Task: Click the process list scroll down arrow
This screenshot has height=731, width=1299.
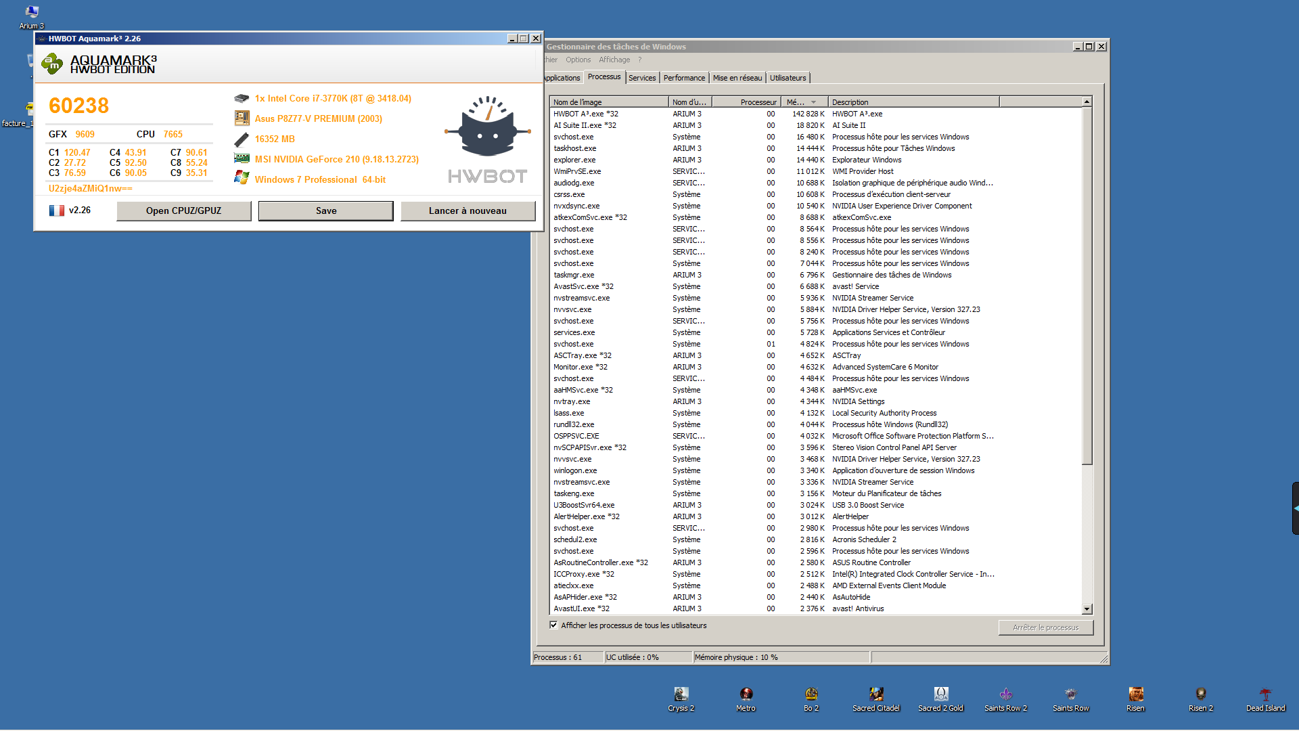Action: coord(1087,609)
